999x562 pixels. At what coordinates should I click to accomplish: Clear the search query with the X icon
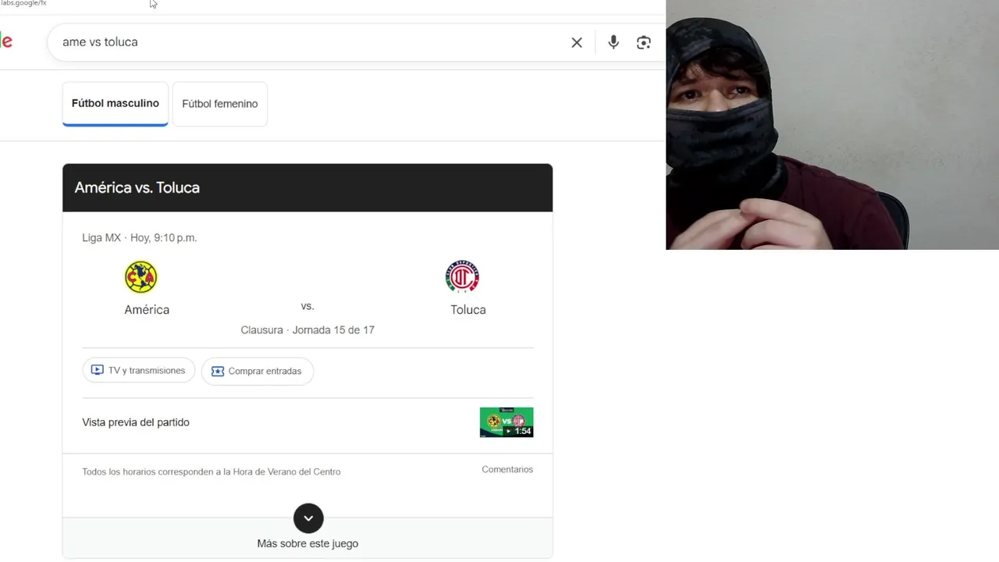click(577, 42)
